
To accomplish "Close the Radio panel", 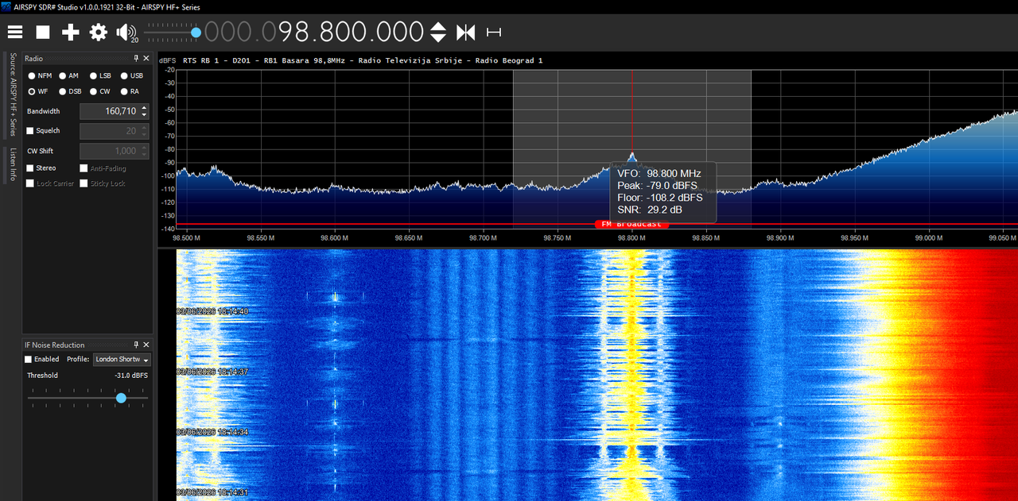I will pyautogui.click(x=146, y=59).
